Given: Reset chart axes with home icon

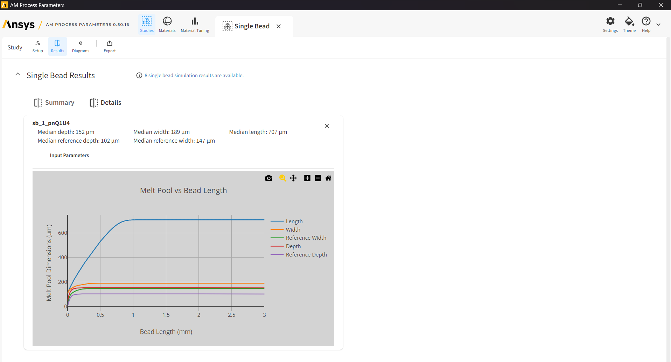Looking at the screenshot, I should [328, 178].
